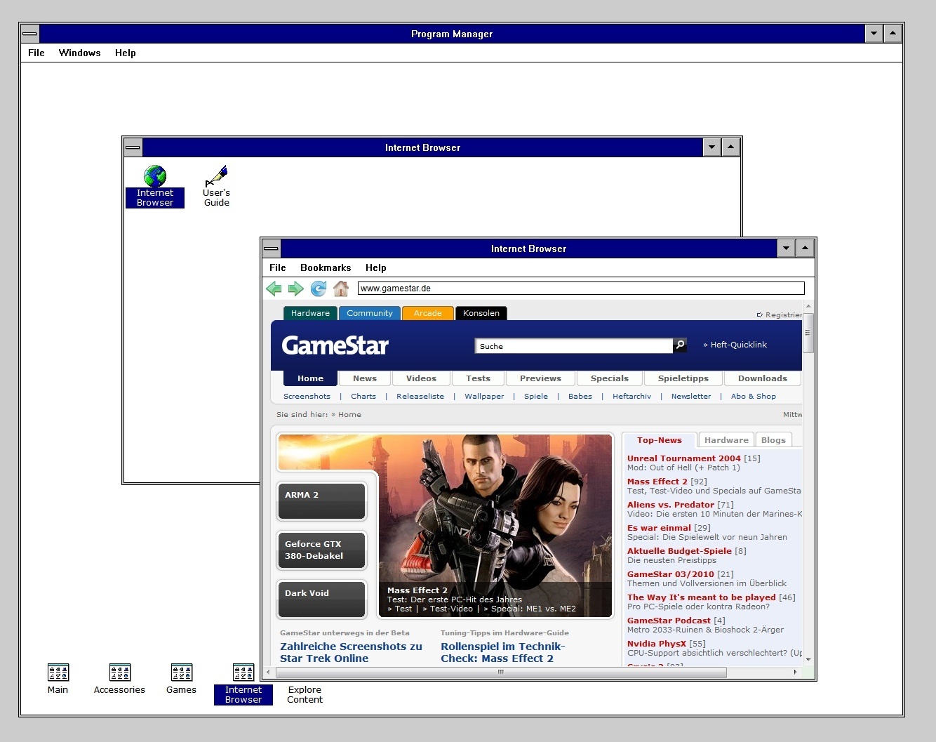Open the Program Manager control menu box
This screenshot has height=742, width=936.
pos(29,33)
